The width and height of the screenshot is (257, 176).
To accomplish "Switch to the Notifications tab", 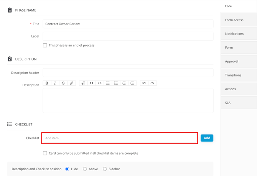I will pyautogui.click(x=239, y=34).
